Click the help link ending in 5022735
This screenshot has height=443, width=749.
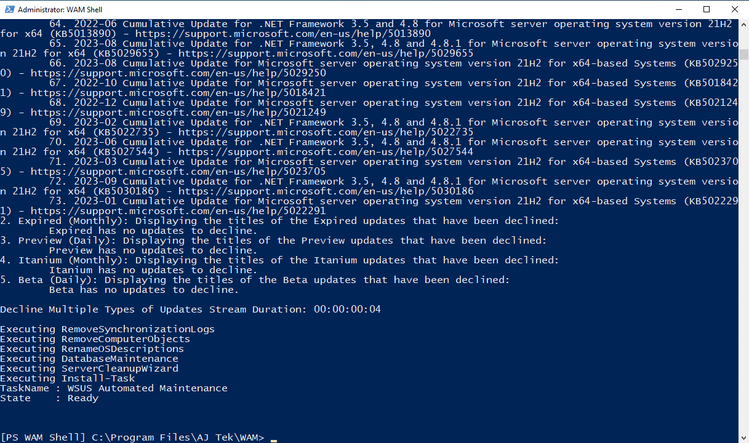(326, 132)
